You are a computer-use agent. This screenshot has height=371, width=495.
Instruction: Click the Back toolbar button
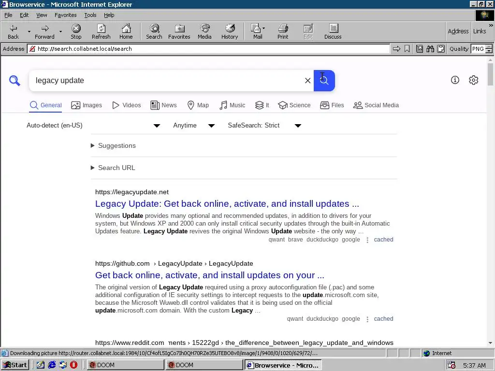[x=13, y=31]
